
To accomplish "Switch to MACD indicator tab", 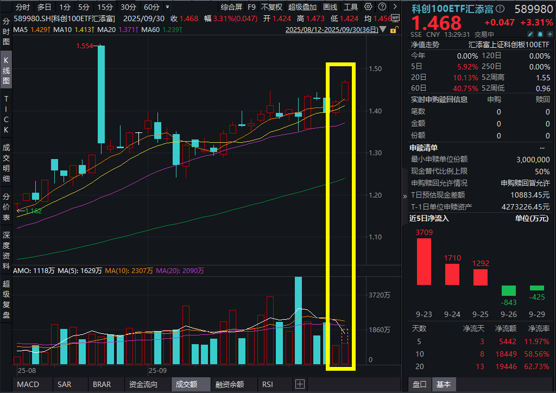I will (x=28, y=384).
